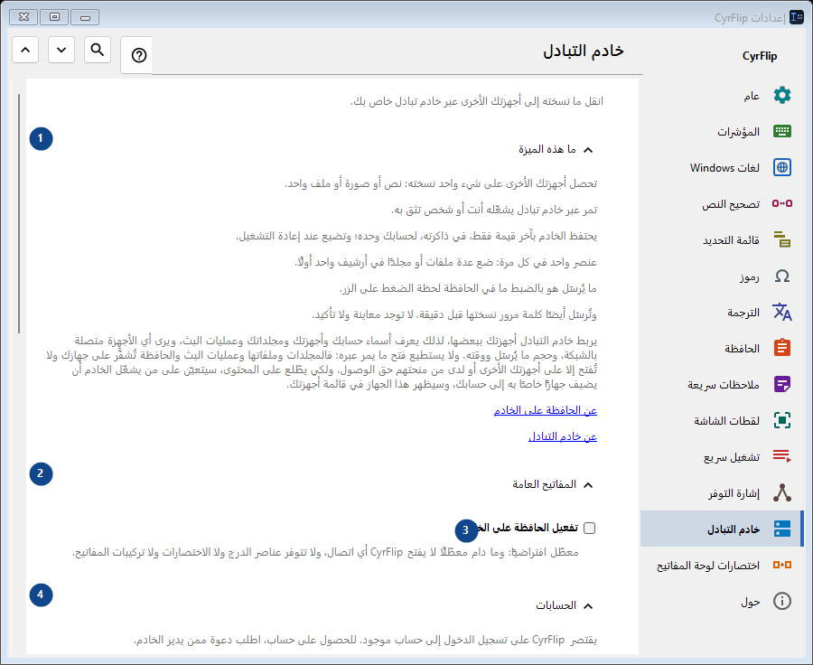This screenshot has width=813, height=665.
Task: Enable the تفعيل الحافظة على الخادم checkbox
Action: (x=590, y=528)
